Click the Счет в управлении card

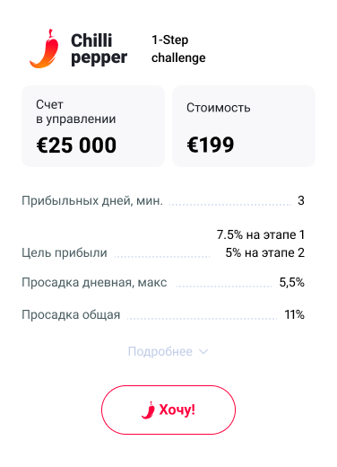click(93, 126)
